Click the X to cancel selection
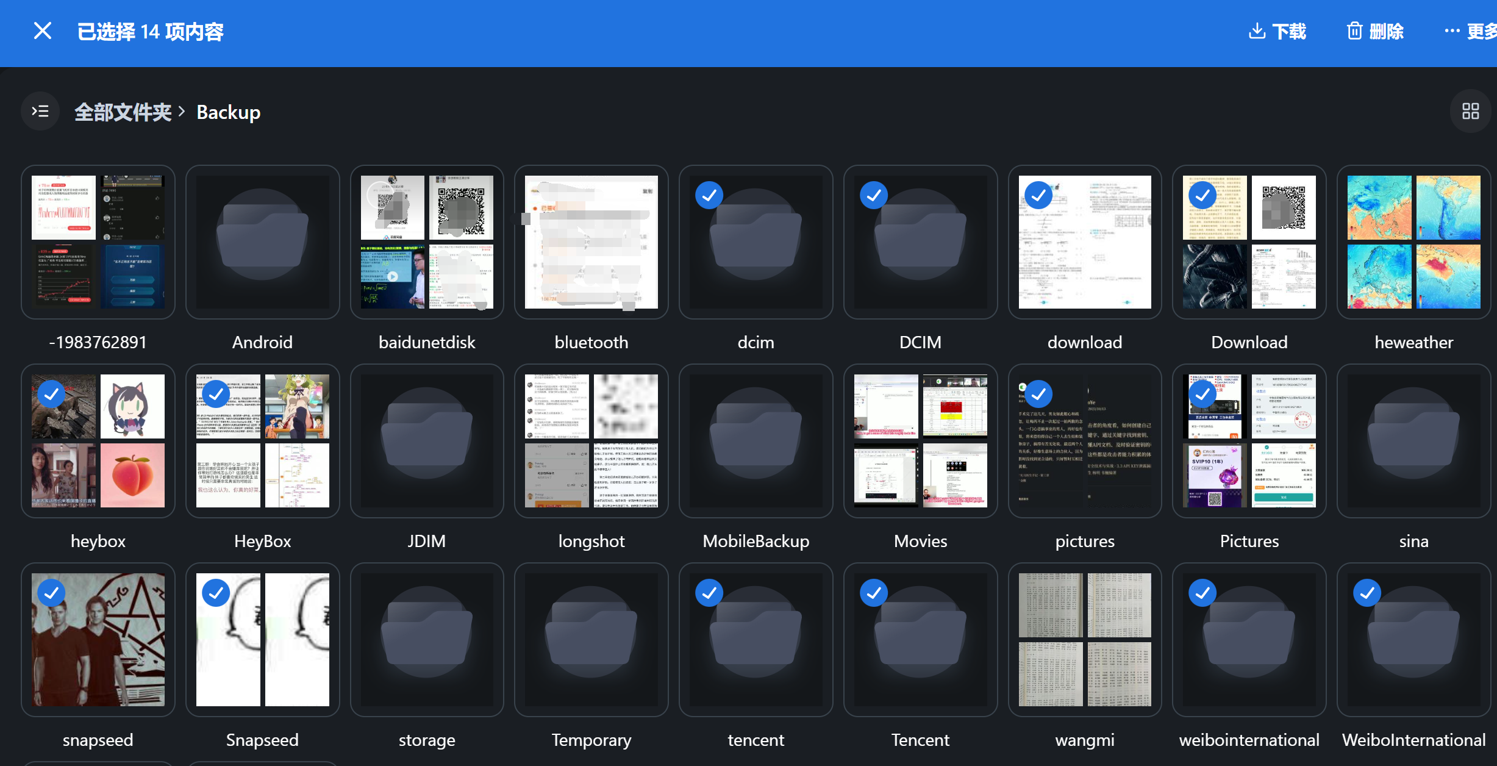This screenshot has height=766, width=1497. (x=42, y=30)
